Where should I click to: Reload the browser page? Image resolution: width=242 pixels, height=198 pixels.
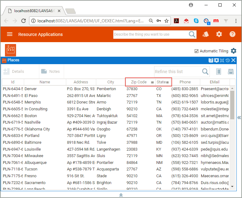coord(24,21)
